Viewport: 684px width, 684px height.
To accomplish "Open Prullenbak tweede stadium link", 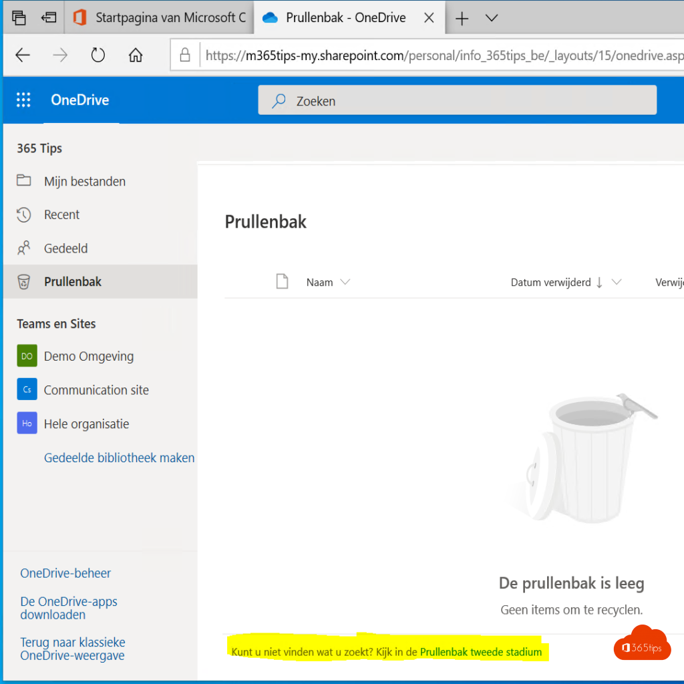I will pos(481,652).
